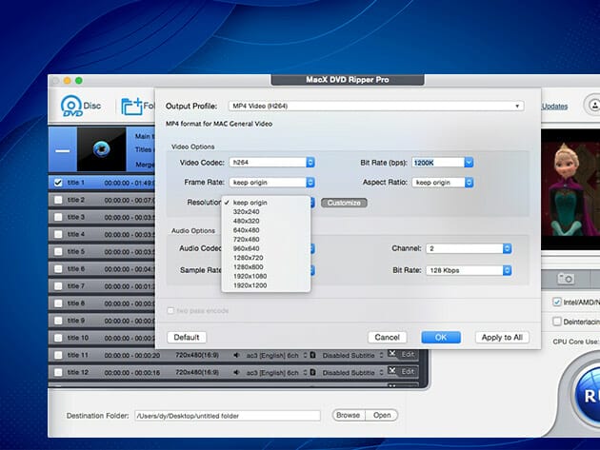The image size is (600, 450).
Task: Click the Edit scissors button on title 11
Action: [403, 355]
